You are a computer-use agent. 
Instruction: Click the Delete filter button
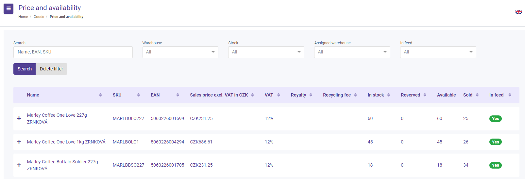pos(51,69)
